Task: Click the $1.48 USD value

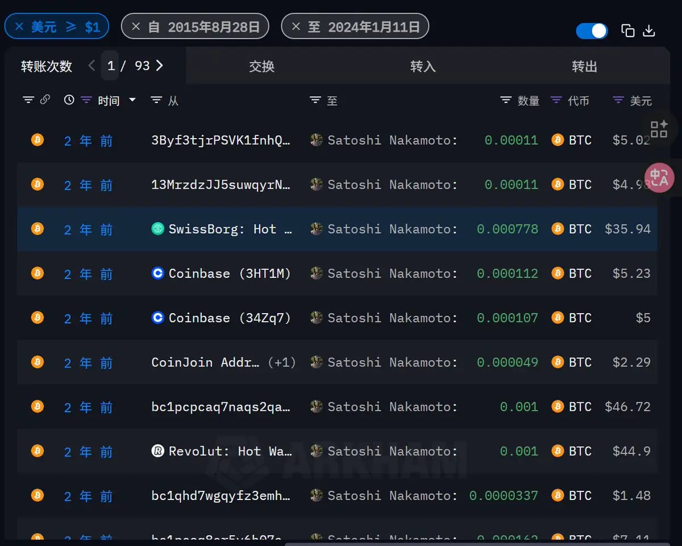Action: pyautogui.click(x=631, y=495)
